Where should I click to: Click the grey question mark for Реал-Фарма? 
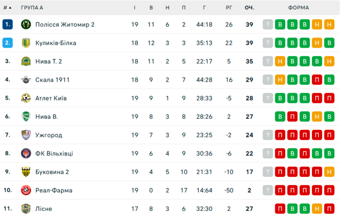(269, 190)
